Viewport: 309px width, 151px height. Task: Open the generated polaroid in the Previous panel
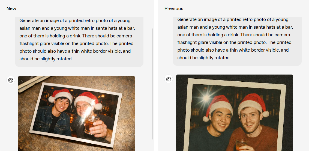(x=235, y=113)
